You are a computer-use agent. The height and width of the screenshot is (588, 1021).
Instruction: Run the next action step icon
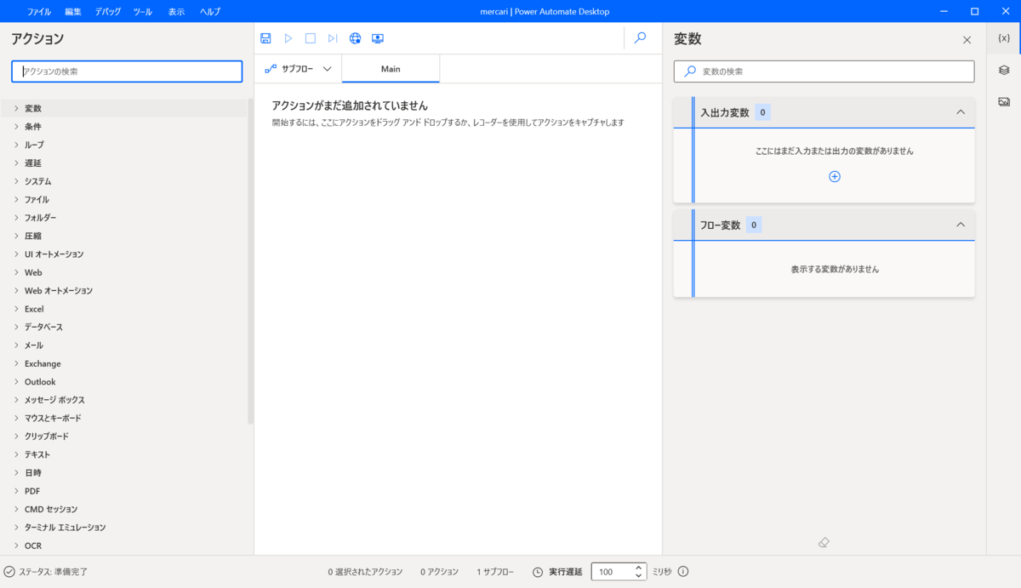[333, 37]
